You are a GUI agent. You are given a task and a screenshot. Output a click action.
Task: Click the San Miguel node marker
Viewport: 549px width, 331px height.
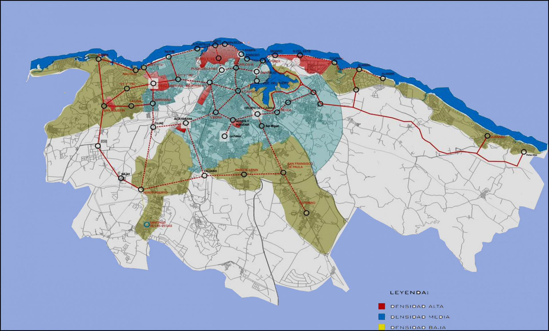pyautogui.click(x=261, y=125)
